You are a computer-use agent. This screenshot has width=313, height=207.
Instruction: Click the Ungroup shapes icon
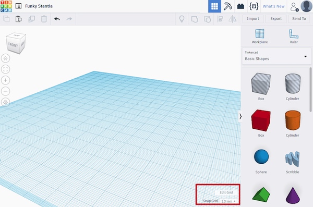[x=208, y=19]
